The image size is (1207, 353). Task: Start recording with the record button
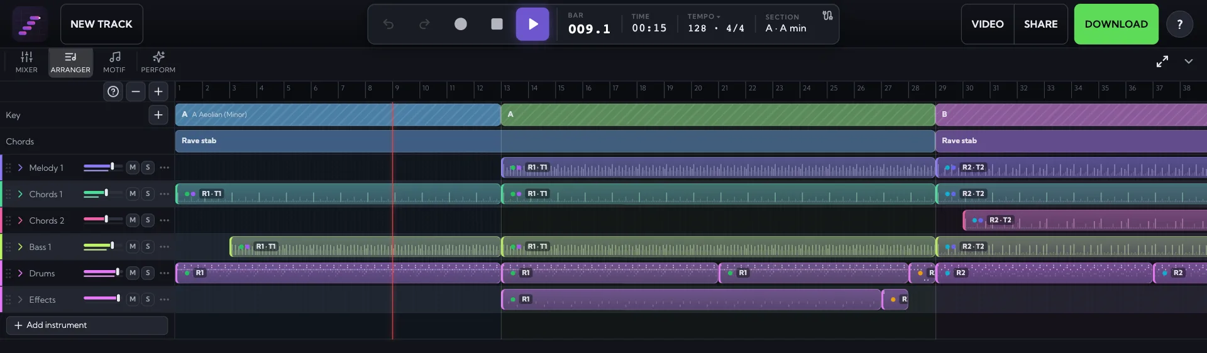pos(461,24)
